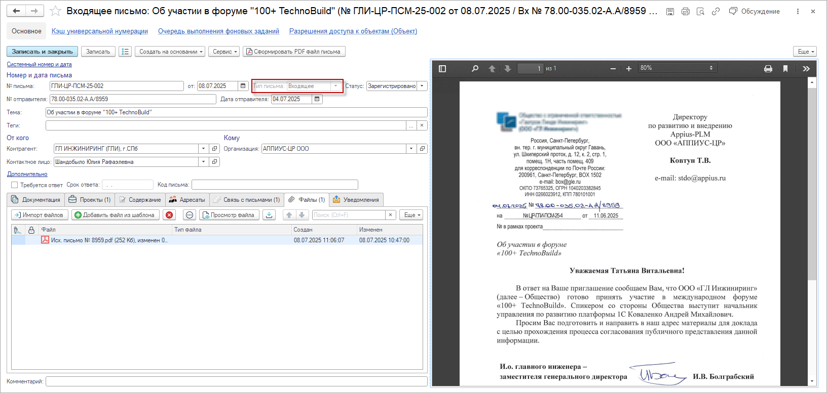Screen dimensions: 827x393
Task: Enable the "Требуется ответ" checkbox
Action: tap(14, 185)
